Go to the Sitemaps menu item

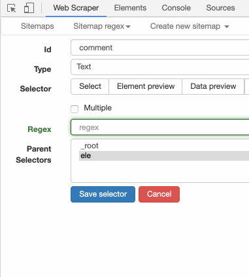pyautogui.click(x=37, y=26)
